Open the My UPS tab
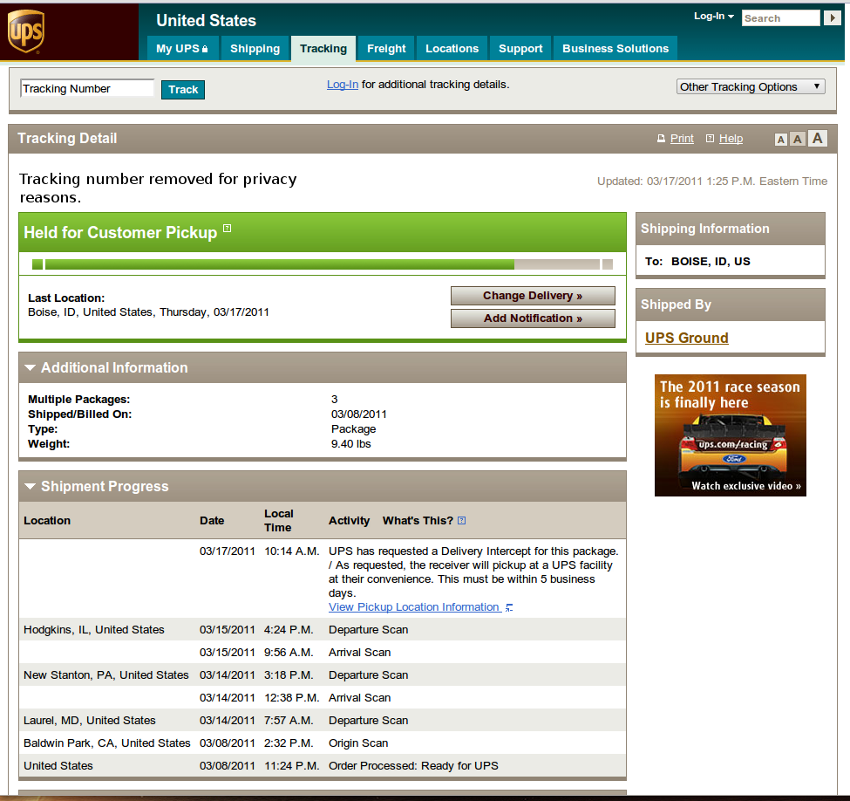Screen dimensions: 850x801 click(182, 48)
